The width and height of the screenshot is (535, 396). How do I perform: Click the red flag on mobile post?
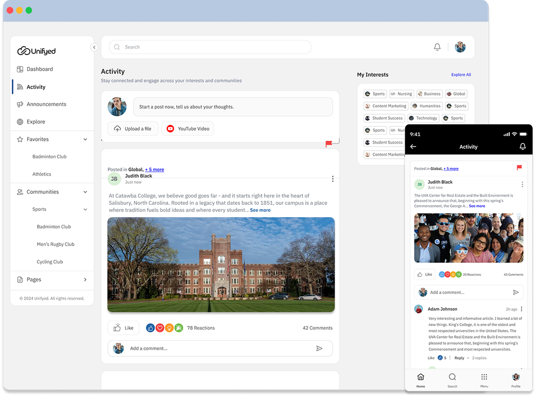[x=519, y=168]
